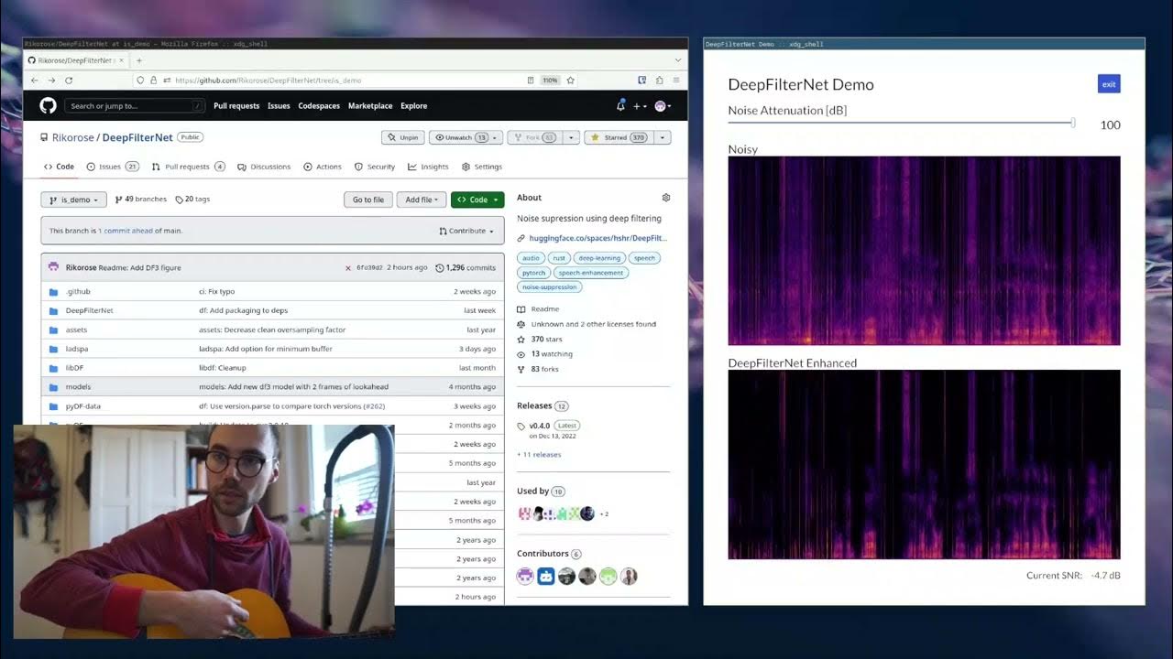
Task: Switch to the Actions tab
Action: [323, 167]
